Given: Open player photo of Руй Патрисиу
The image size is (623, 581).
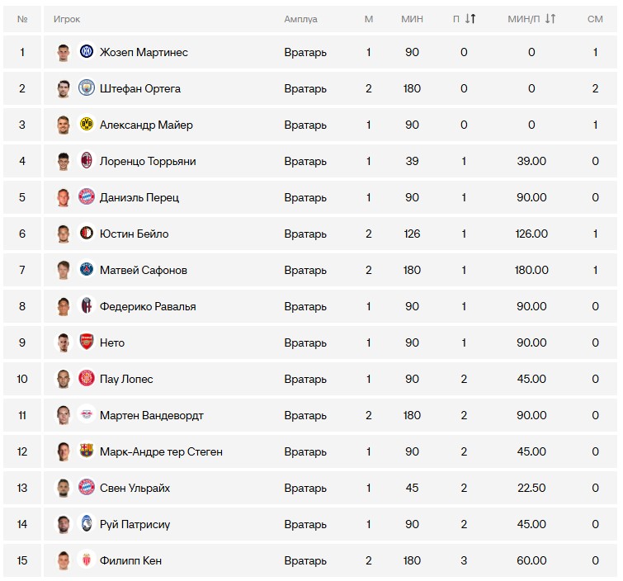Looking at the screenshot, I should (64, 524).
